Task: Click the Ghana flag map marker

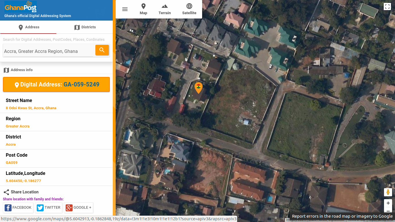Action: (198, 88)
